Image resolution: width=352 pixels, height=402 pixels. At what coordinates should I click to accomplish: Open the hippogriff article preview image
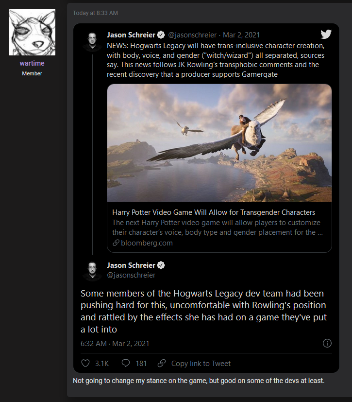pos(219,143)
